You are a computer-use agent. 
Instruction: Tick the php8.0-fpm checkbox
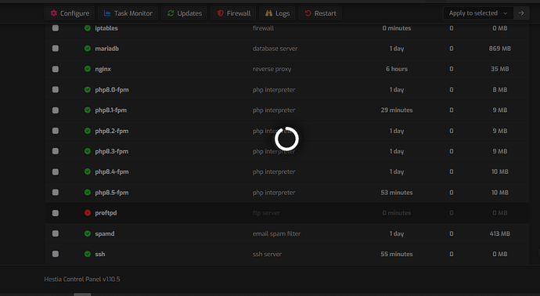[x=55, y=89]
